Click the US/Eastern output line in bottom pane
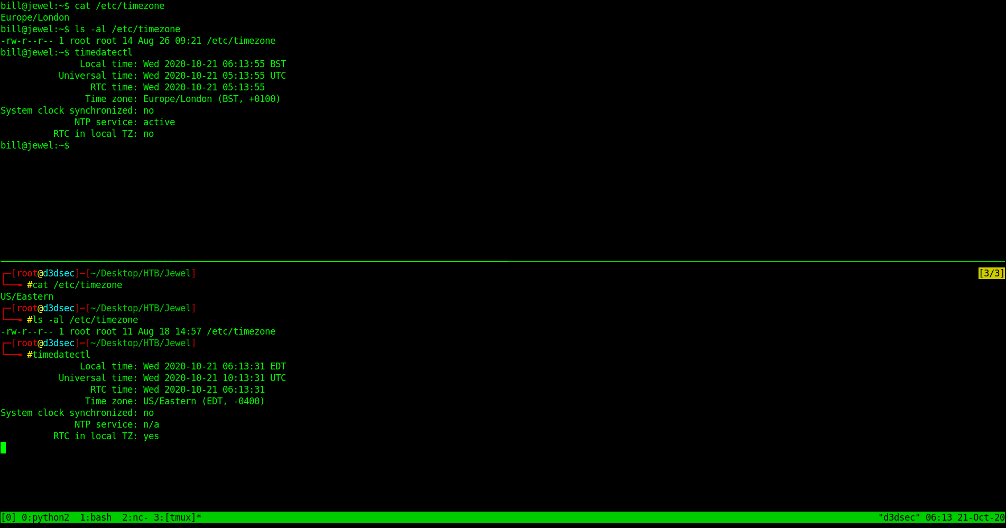This screenshot has width=1006, height=528. [27, 297]
